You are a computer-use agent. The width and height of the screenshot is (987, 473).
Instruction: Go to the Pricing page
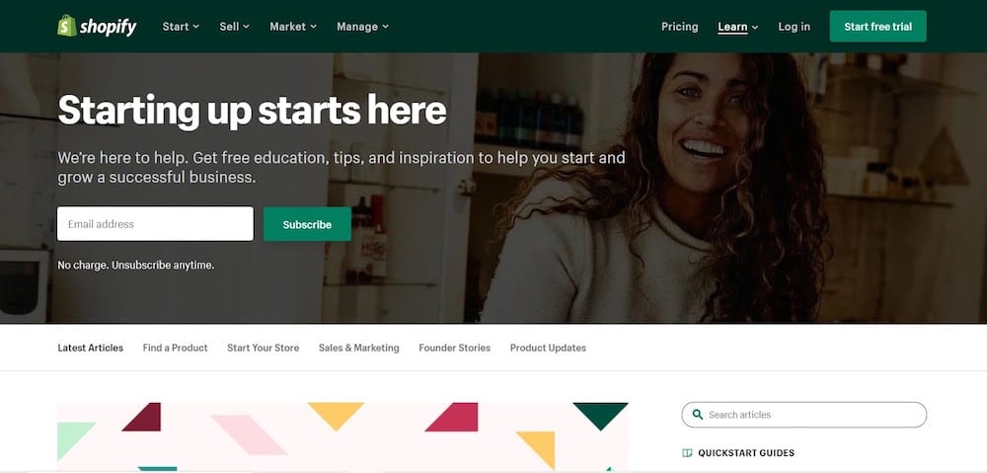(x=679, y=27)
